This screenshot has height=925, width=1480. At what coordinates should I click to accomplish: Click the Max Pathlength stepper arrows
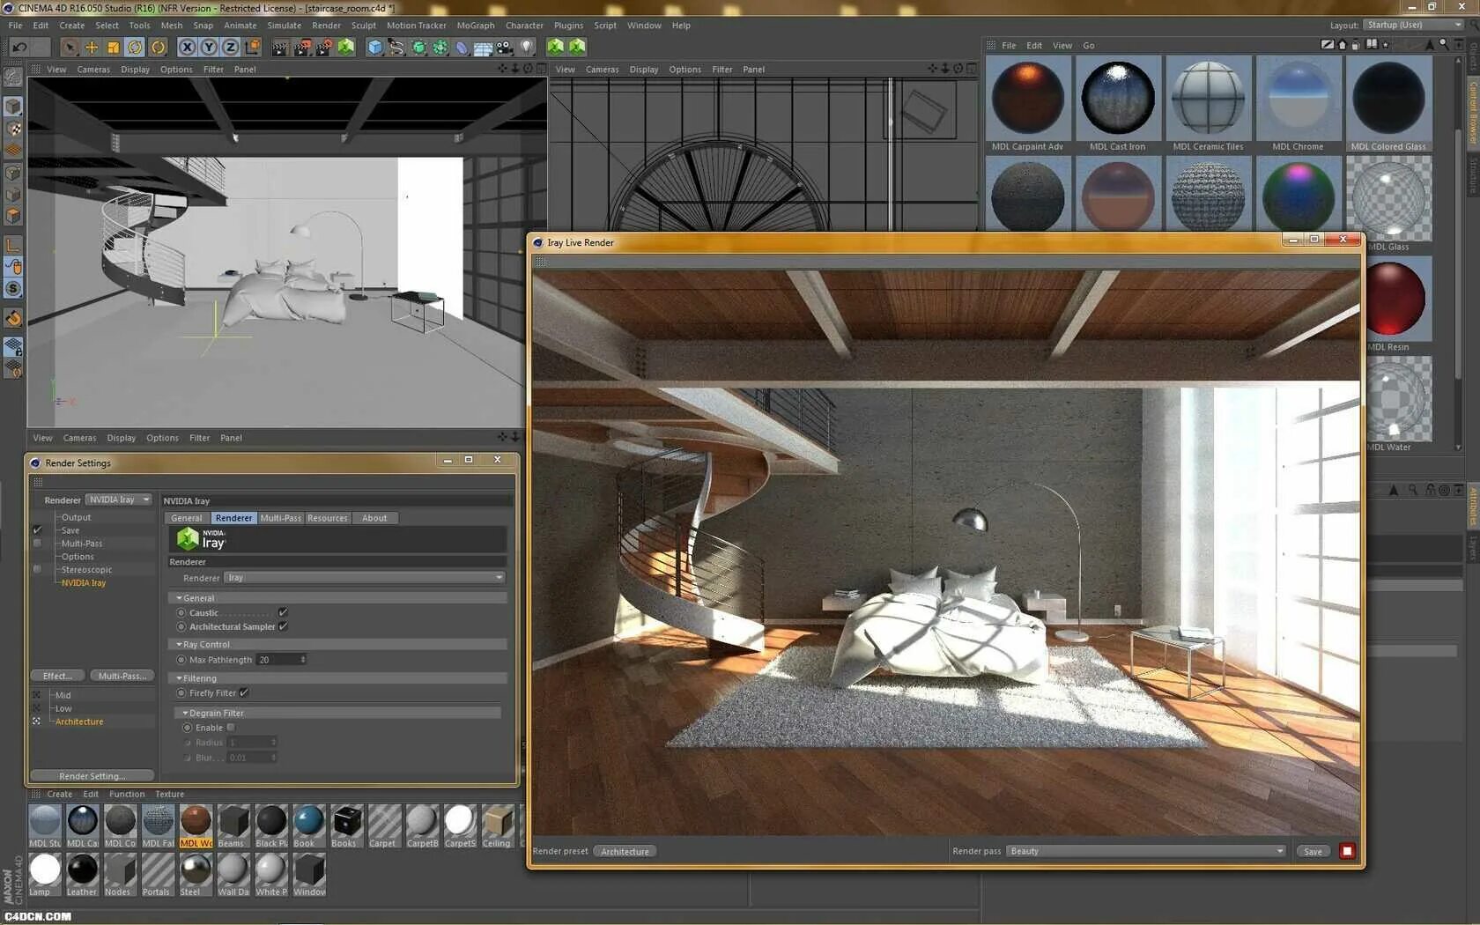[x=303, y=660]
